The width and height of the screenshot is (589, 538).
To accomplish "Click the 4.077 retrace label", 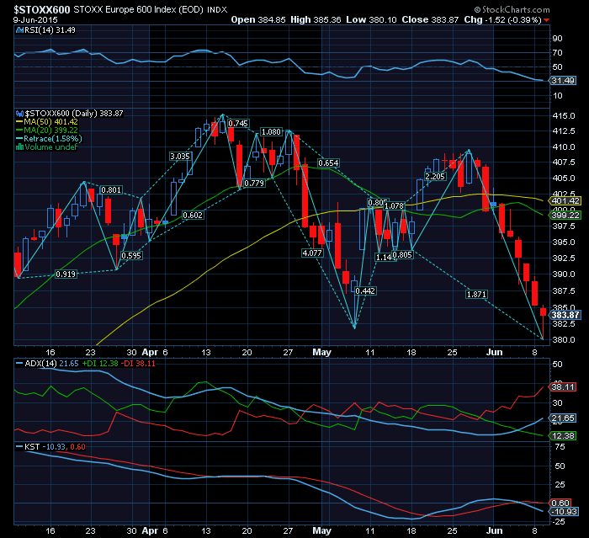I will tap(312, 253).
